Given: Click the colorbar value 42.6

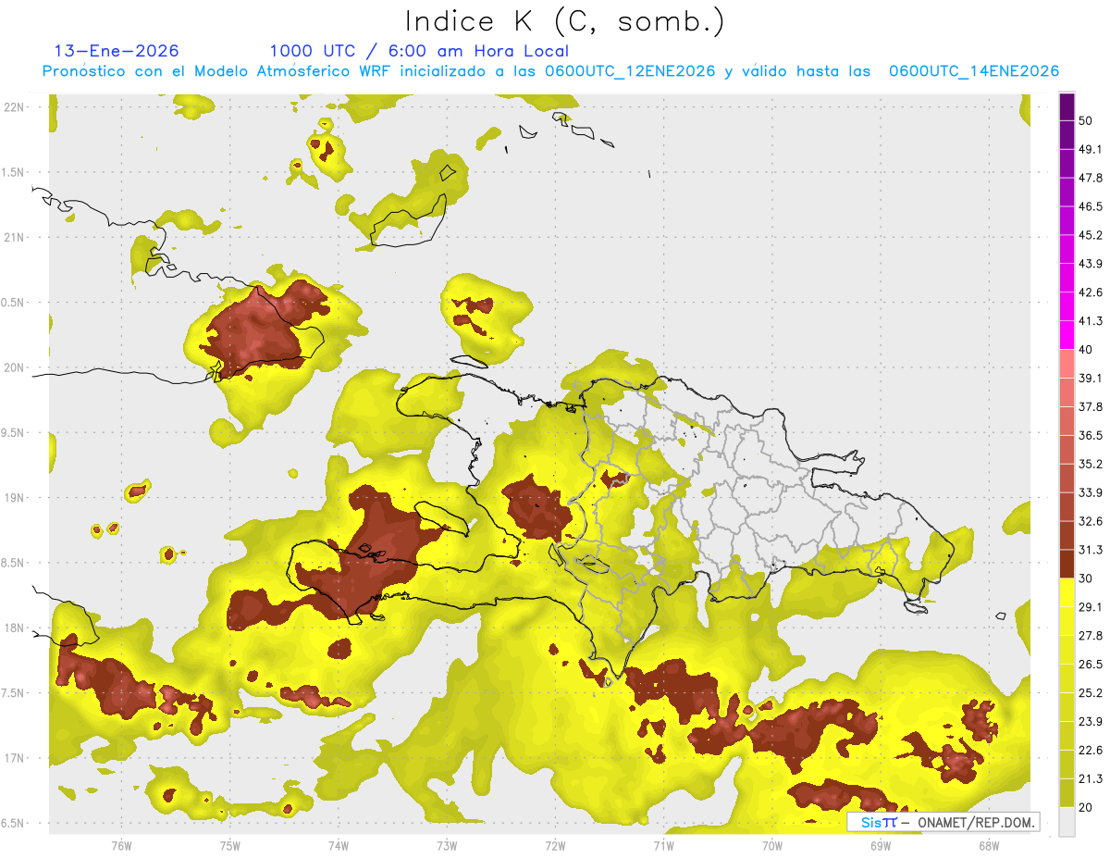Looking at the screenshot, I should click(1091, 292).
